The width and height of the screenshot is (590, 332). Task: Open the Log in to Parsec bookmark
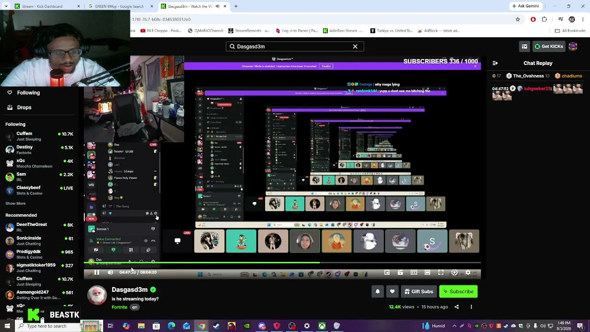(297, 31)
